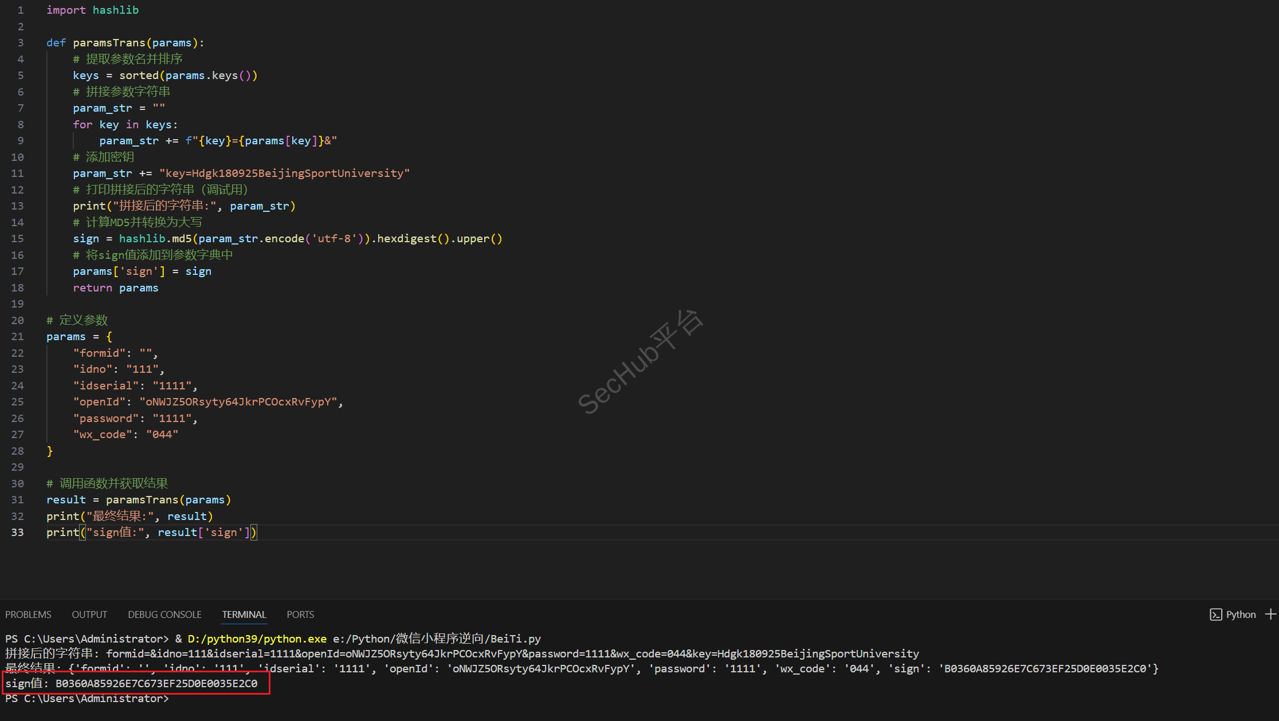Click the sign值 output in terminal

[x=132, y=683]
